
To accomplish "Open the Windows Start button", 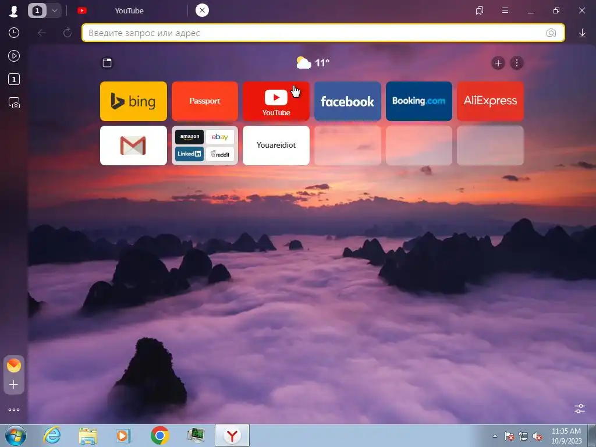I will pyautogui.click(x=16, y=435).
